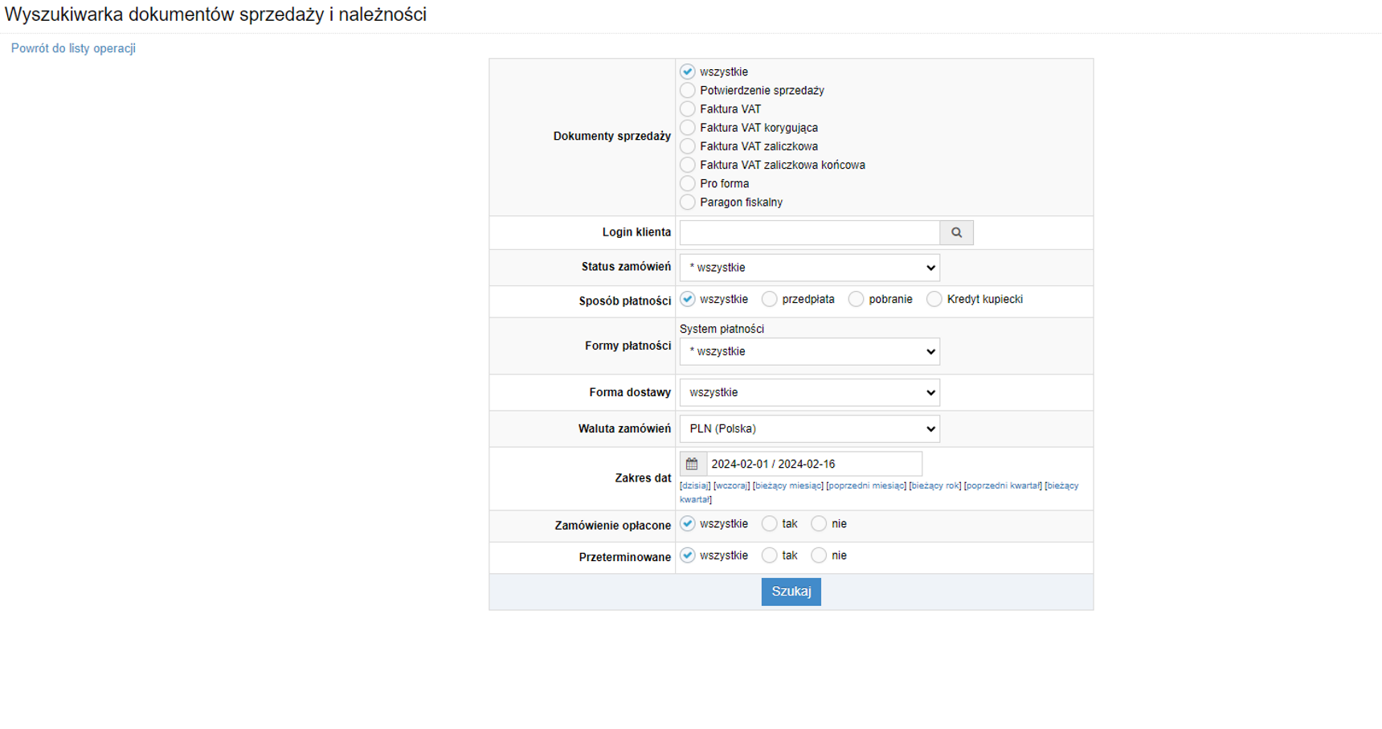The image size is (1382, 729).
Task: Choose 'poprzedni miesiąc' date shortcut
Action: coord(866,485)
